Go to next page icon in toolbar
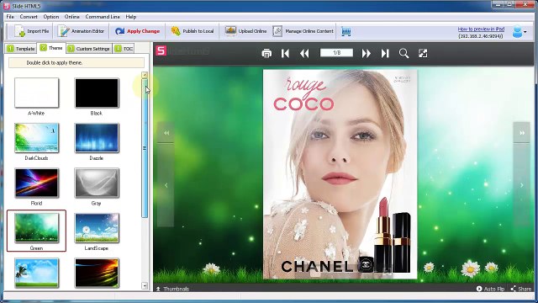 (x=367, y=53)
